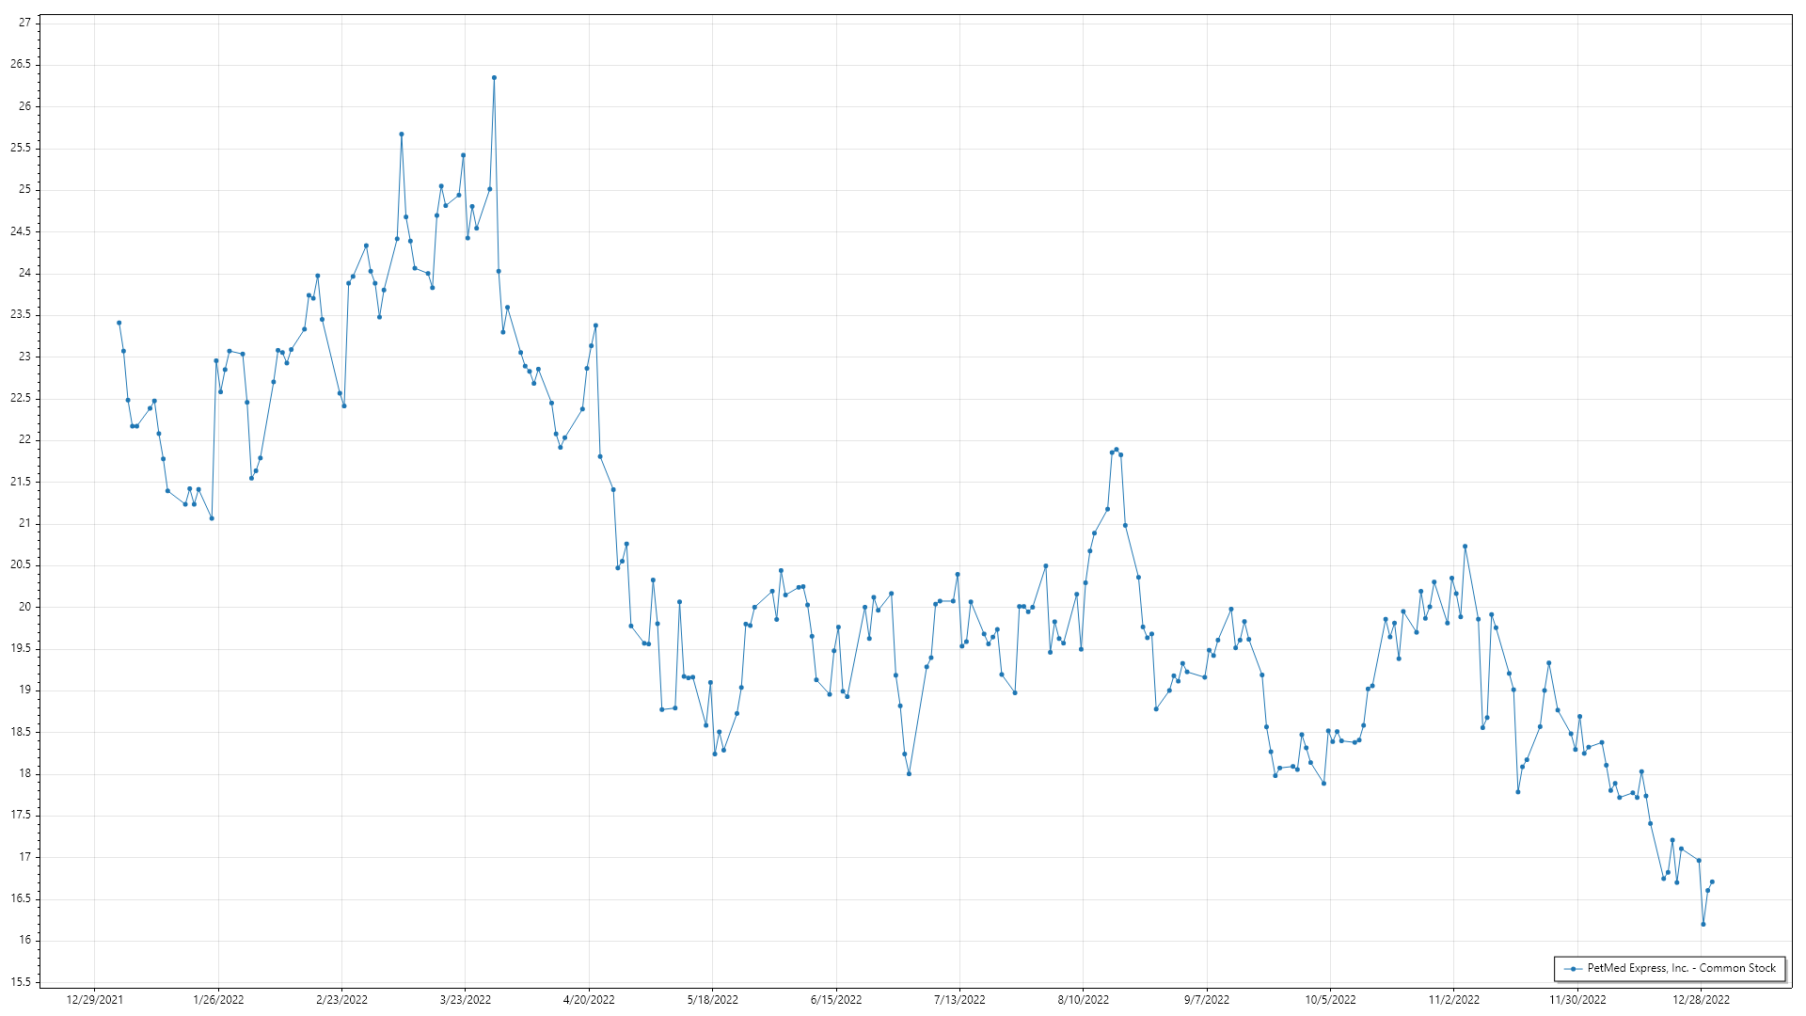Click the 5/18/2022 x-axis date label
This screenshot has width=1806, height=1016.
[712, 999]
